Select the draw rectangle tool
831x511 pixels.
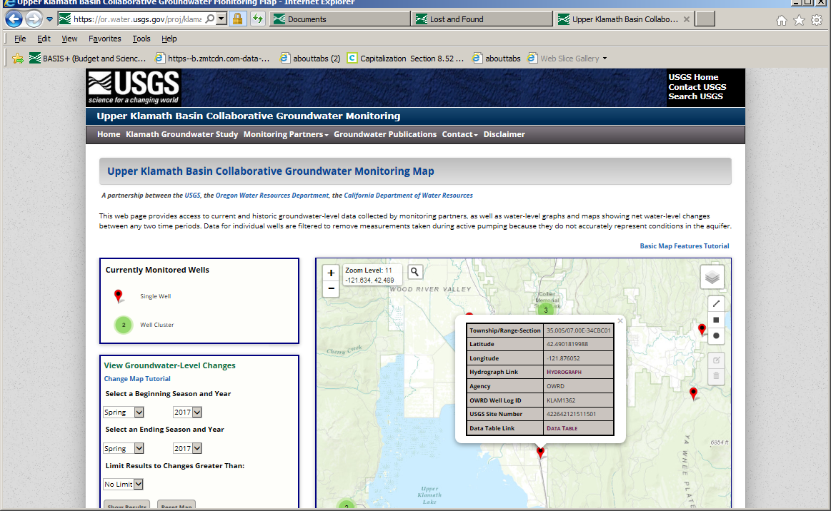(x=716, y=320)
